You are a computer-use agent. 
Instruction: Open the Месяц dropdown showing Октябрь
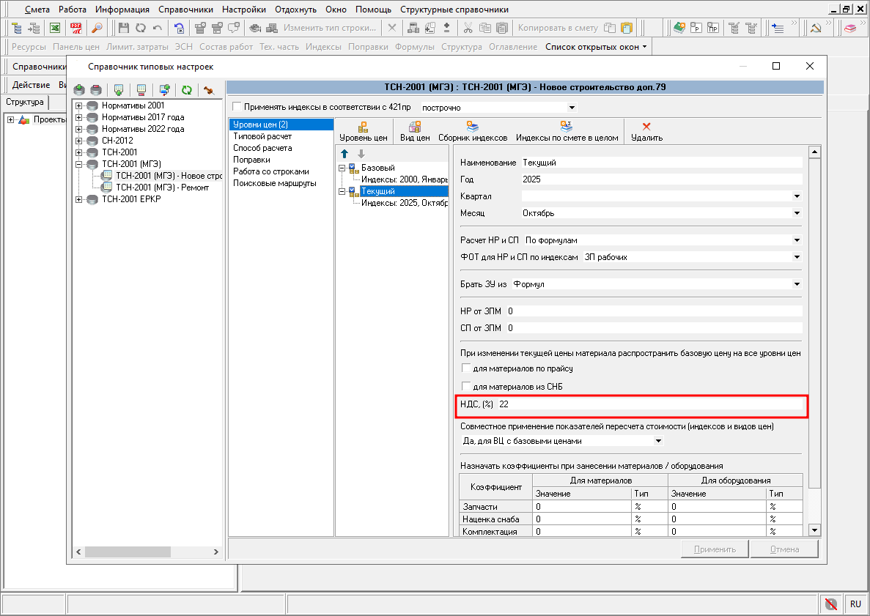797,213
